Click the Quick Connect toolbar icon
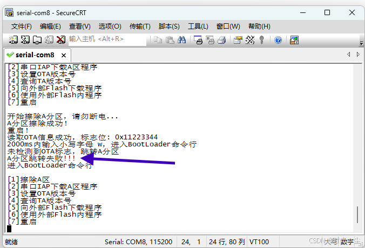The width and height of the screenshot is (365, 248). click(x=25, y=40)
